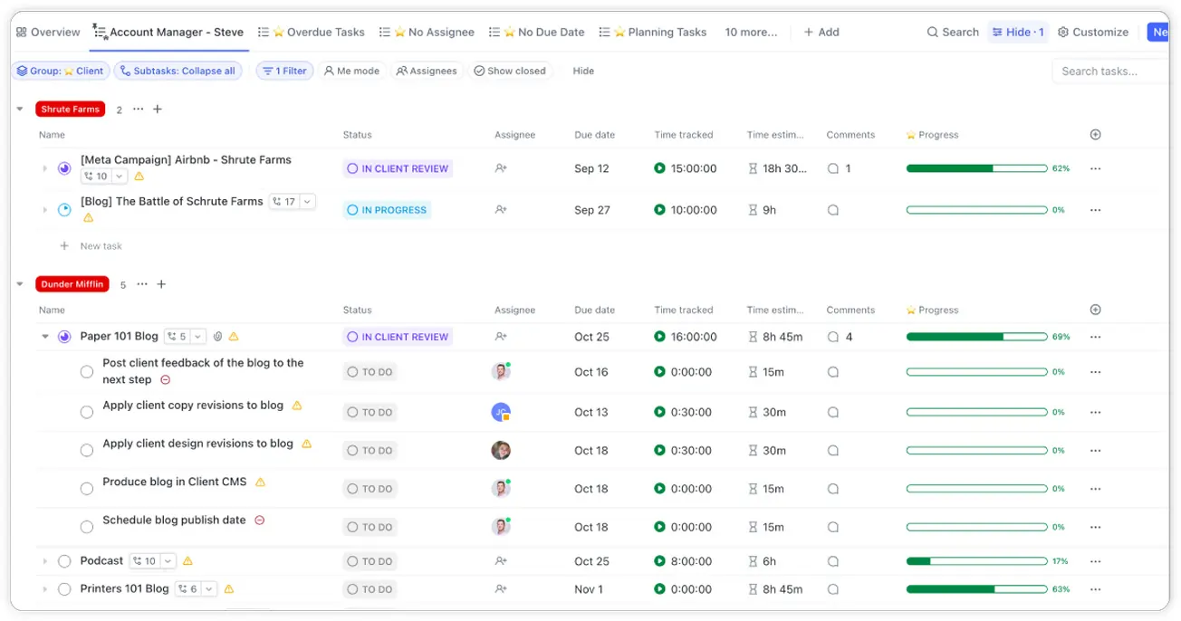The image size is (1181, 621).
Task: Expand the Printers 101 Blog row
Action: (44, 589)
